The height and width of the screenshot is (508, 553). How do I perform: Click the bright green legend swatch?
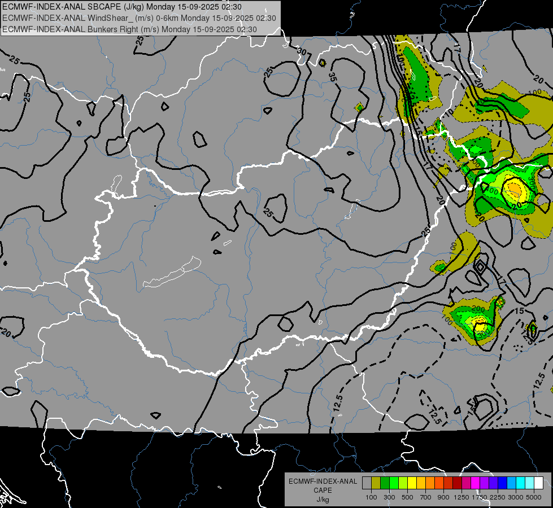(394, 483)
